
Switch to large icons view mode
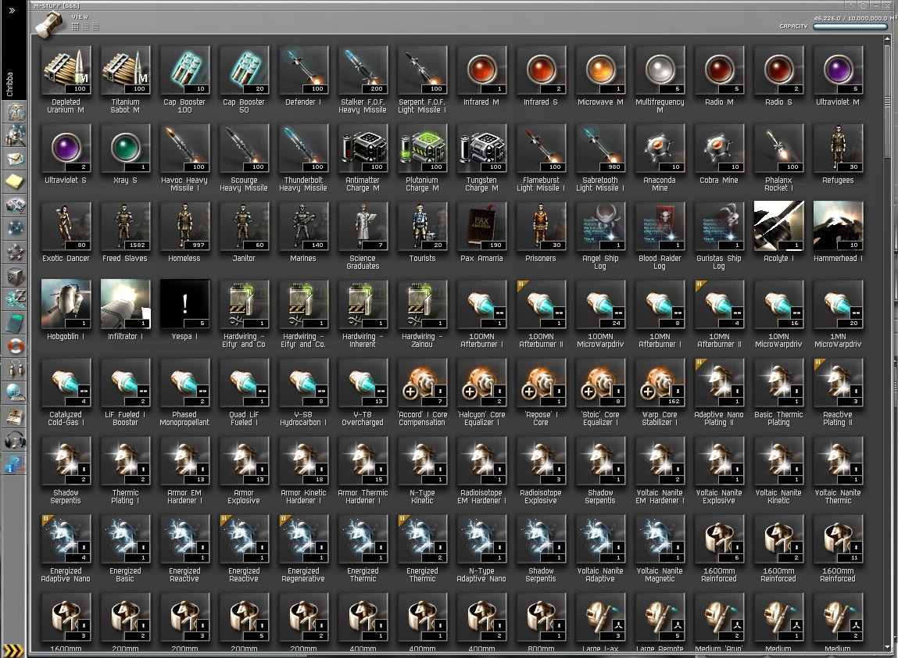pos(75,27)
